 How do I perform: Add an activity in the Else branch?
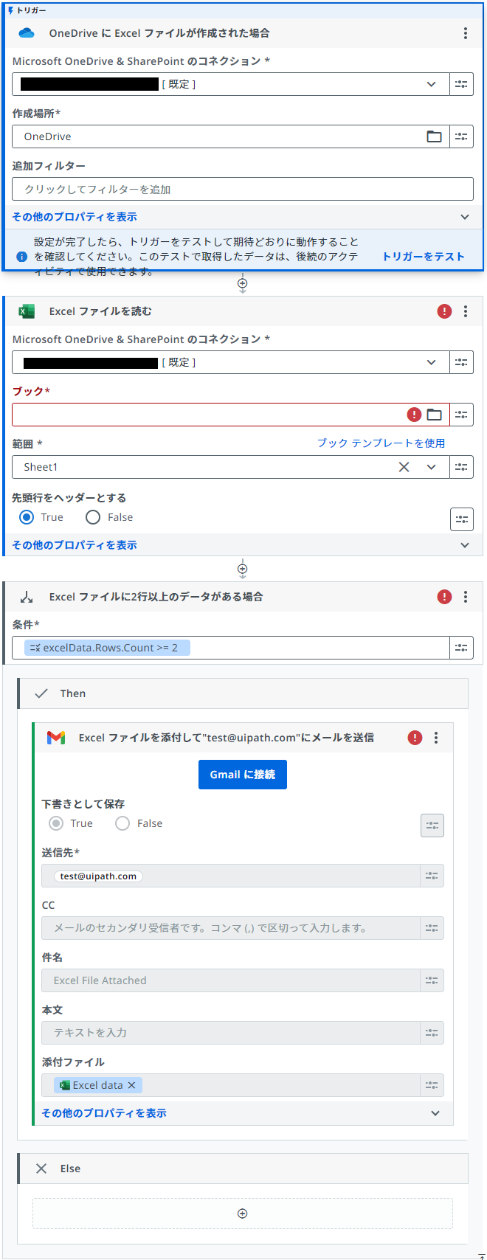click(x=242, y=1214)
